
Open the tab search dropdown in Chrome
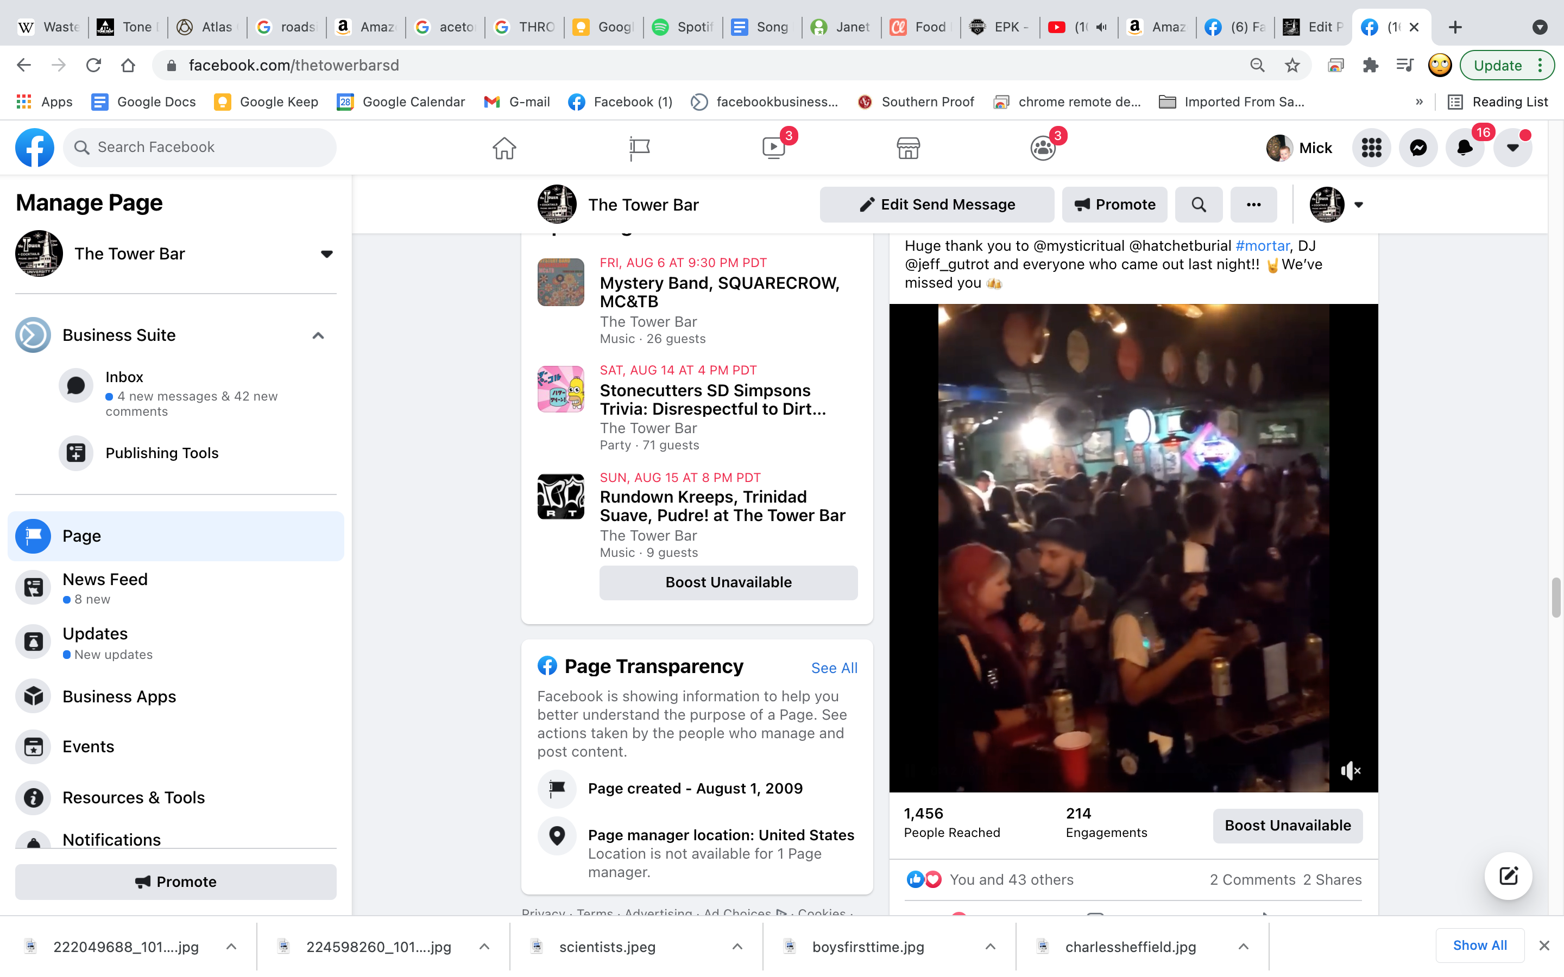(x=1540, y=27)
